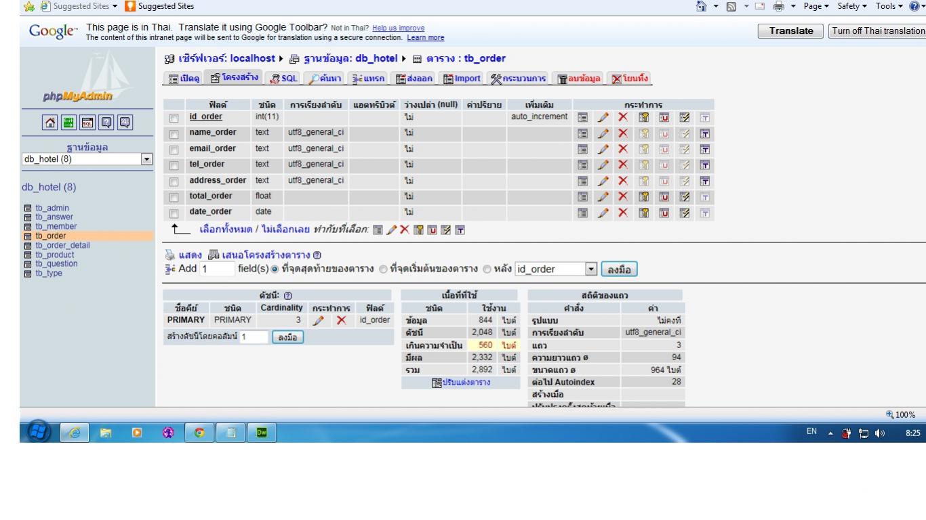
Task: Check the email_order row checkbox
Action: tap(174, 149)
